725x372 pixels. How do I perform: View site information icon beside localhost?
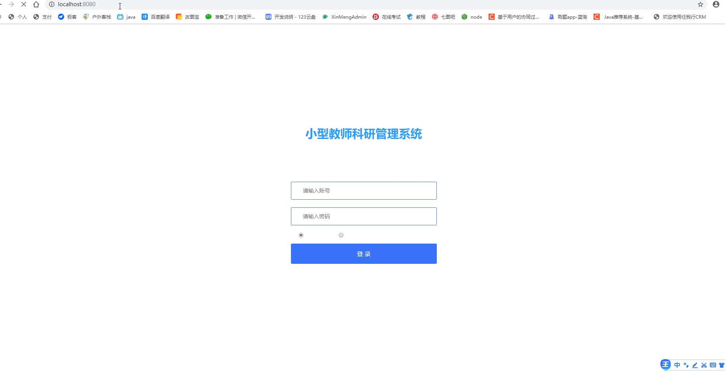pos(51,4)
